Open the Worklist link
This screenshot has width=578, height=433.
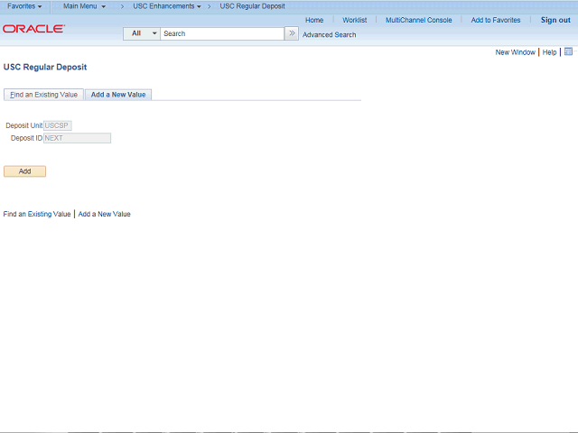[x=355, y=20]
